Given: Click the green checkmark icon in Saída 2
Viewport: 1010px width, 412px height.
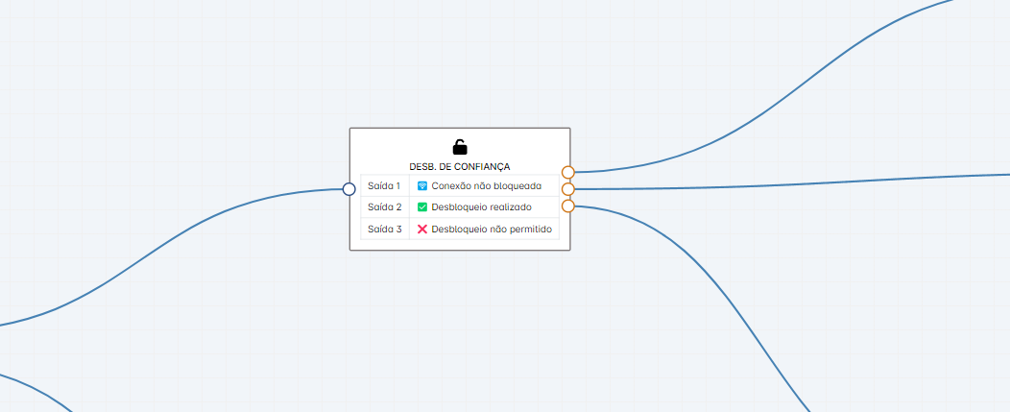Looking at the screenshot, I should 422,207.
